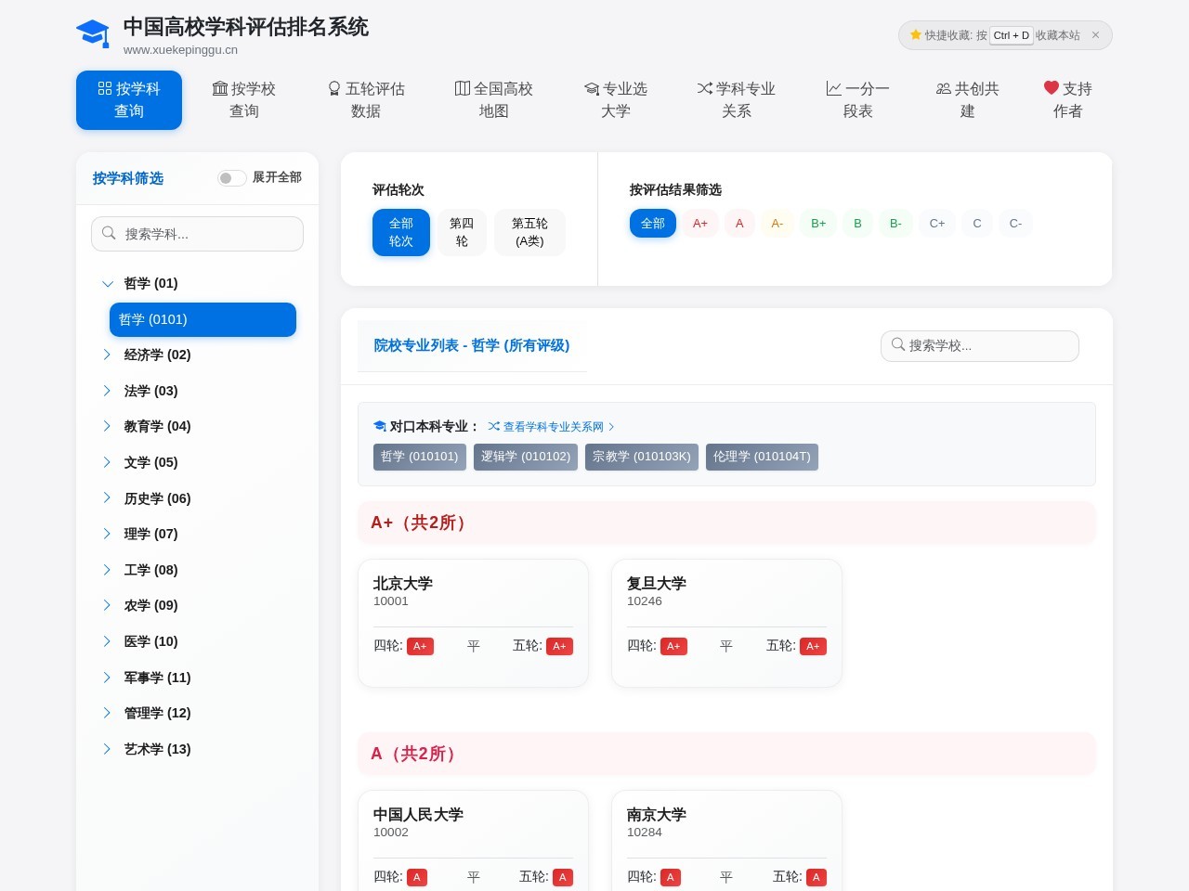This screenshot has height=891, width=1189.
Task: Expand 工学 (08) category
Action: click(x=197, y=570)
